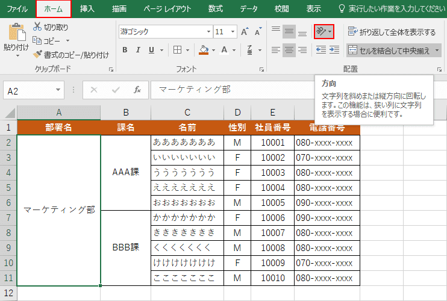Toggle italic formatting
The image size is (447, 301).
[138, 50]
